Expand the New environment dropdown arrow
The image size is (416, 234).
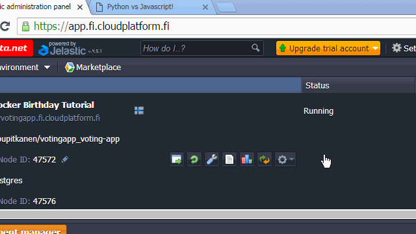click(47, 68)
